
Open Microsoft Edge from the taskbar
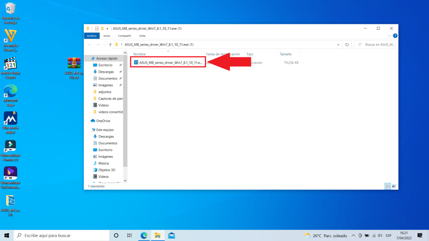144,236
